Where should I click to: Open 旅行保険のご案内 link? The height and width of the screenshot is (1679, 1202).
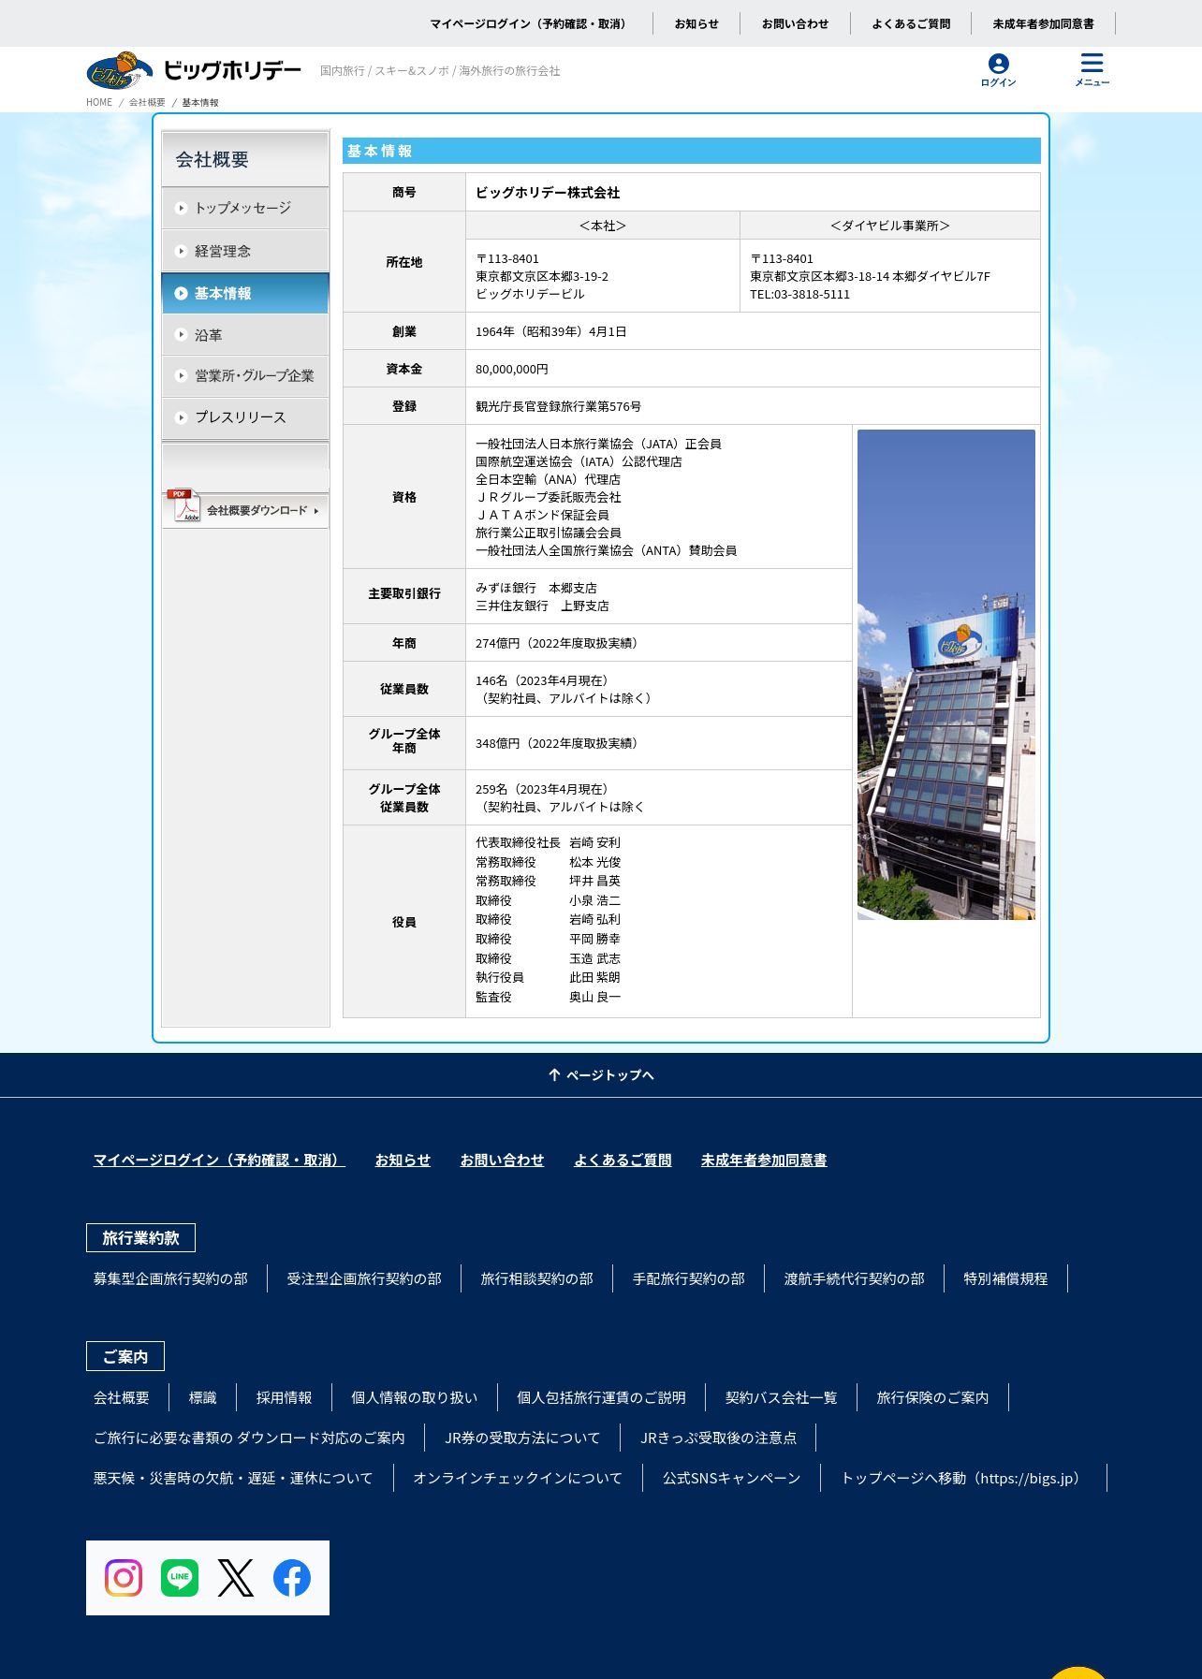pos(933,1397)
